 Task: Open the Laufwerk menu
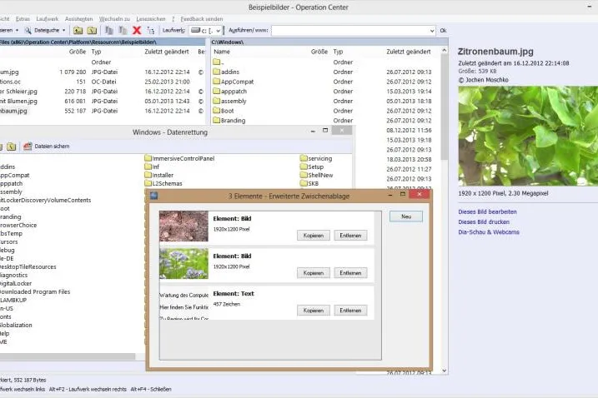pos(48,18)
